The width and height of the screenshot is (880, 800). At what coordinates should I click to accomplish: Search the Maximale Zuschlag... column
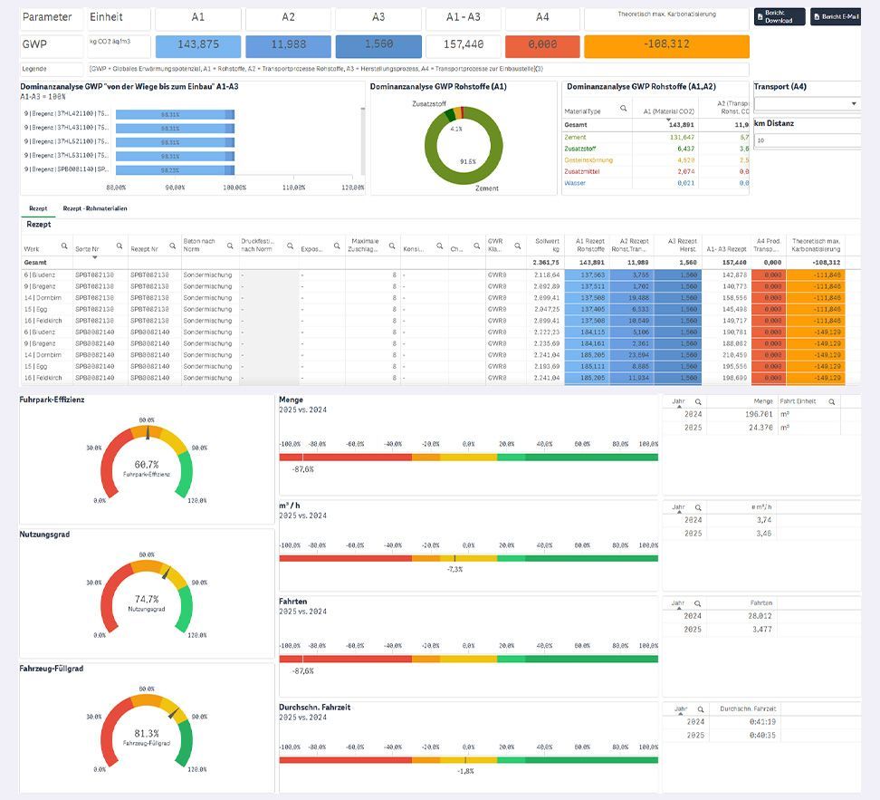click(392, 246)
